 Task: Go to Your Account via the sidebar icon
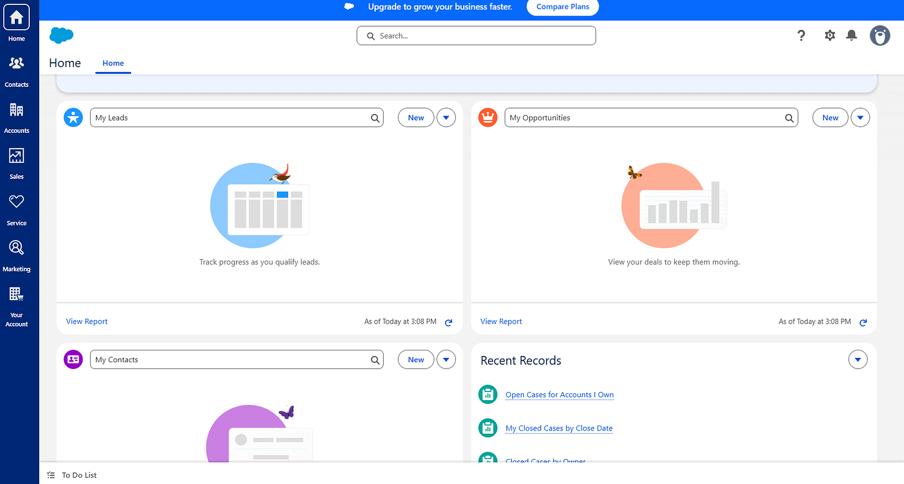(x=17, y=298)
